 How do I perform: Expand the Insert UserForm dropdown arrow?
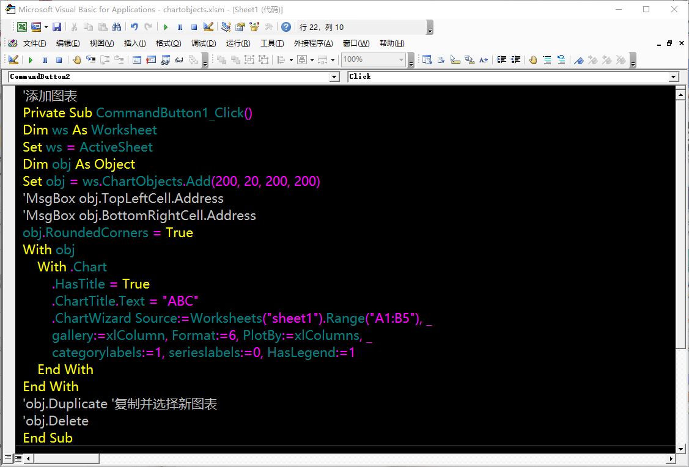pyautogui.click(x=46, y=28)
